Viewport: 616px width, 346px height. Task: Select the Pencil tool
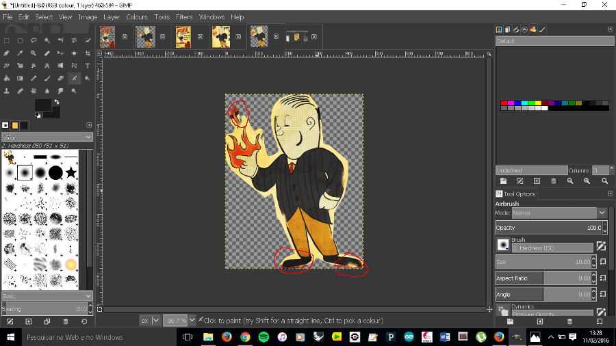(34, 78)
